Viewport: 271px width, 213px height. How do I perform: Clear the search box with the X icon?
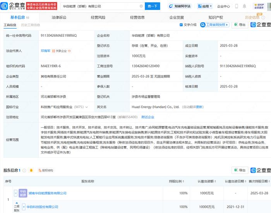click(x=141, y=6)
